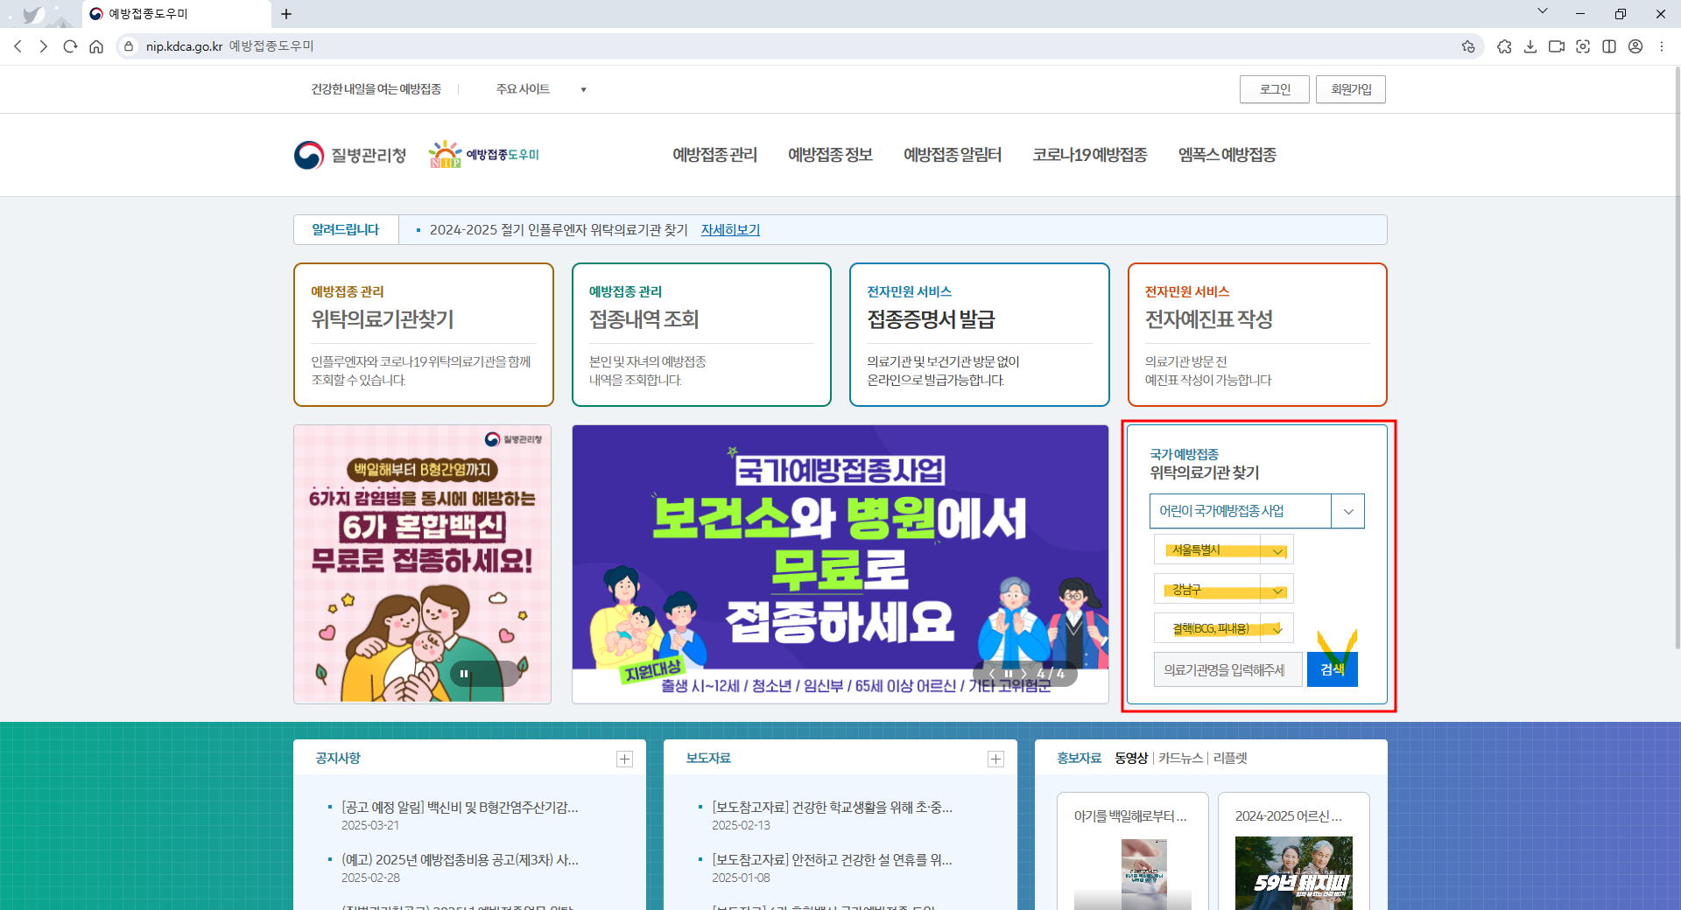Pause the 6가 혼합백신 banner slideshow

coord(464,674)
